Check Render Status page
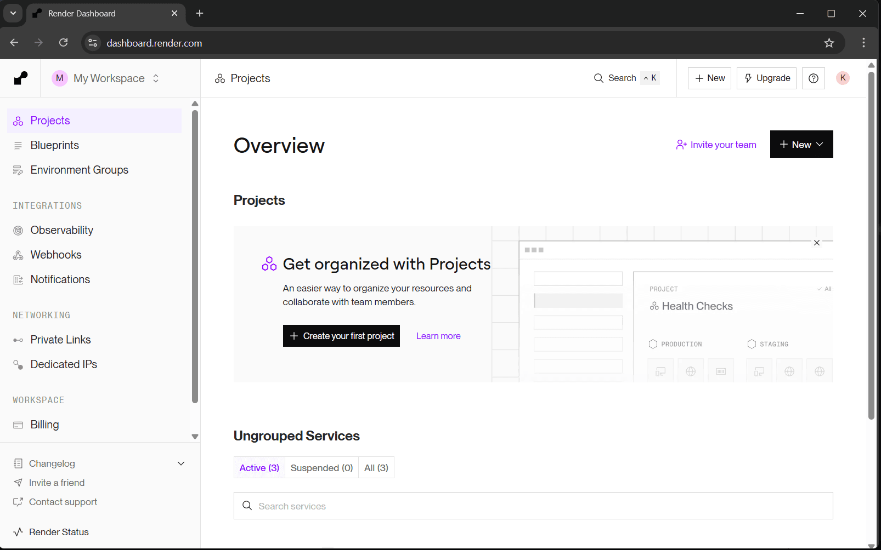881x550 pixels. pyautogui.click(x=59, y=532)
